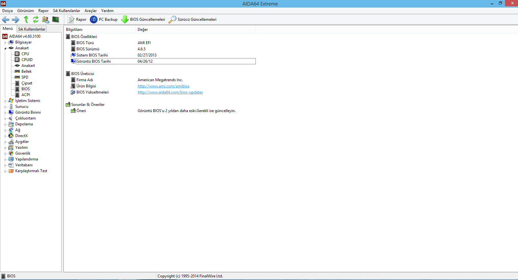Select the Firma Adı row
The width and height of the screenshot is (518, 280).
pyautogui.click(x=163, y=80)
